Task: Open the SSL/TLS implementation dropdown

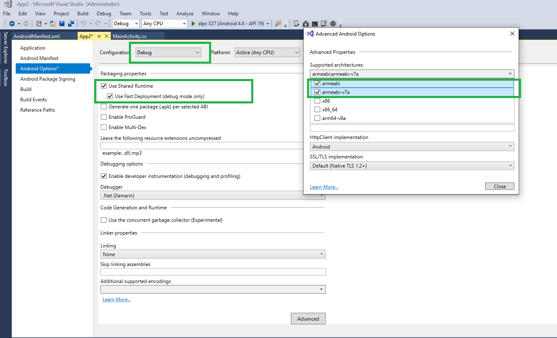Action: point(412,166)
